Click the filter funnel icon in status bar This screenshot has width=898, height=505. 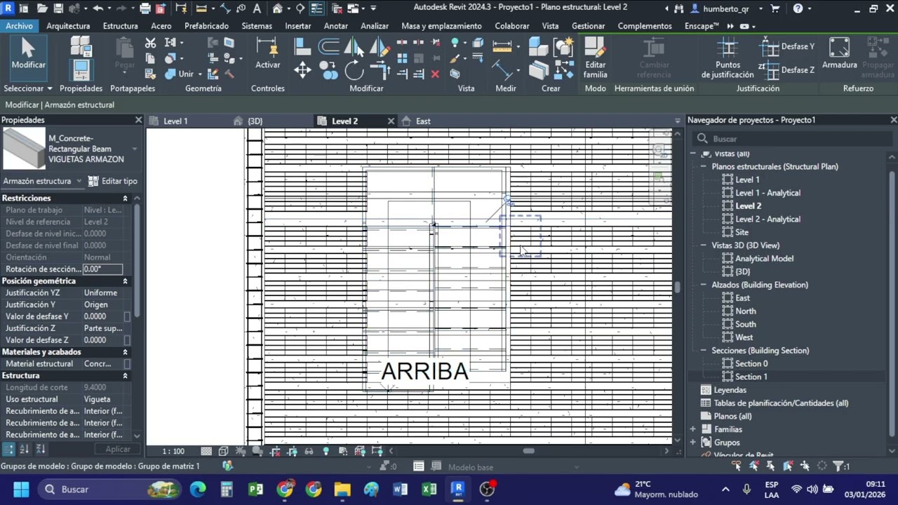coord(838,466)
